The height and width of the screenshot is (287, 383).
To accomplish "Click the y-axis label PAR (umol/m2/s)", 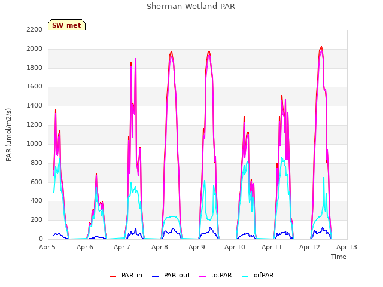I will [8, 135].
